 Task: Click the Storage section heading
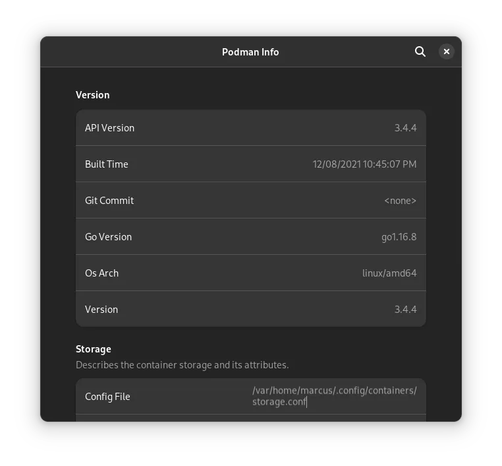pyautogui.click(x=94, y=349)
